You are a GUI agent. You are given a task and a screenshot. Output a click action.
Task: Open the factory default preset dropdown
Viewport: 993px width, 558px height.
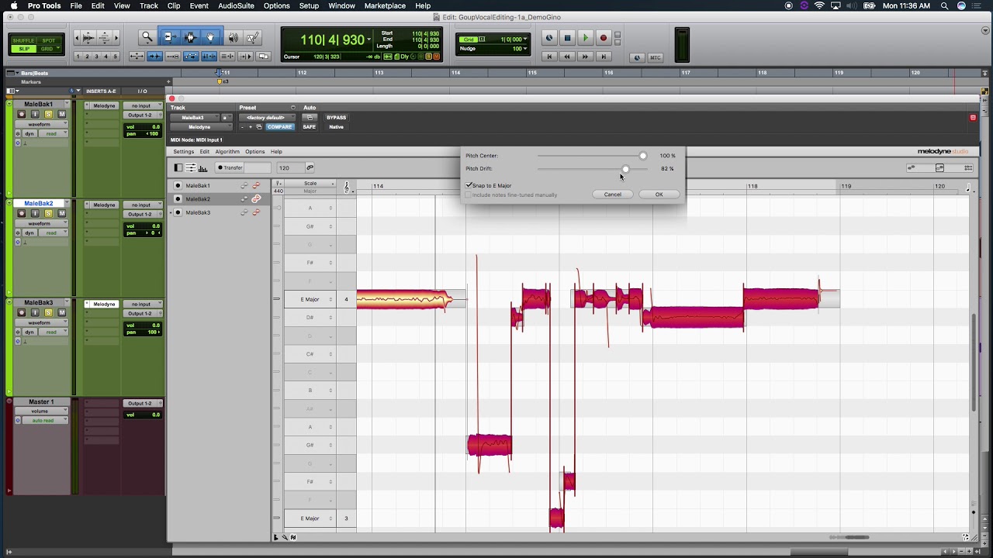coord(266,118)
